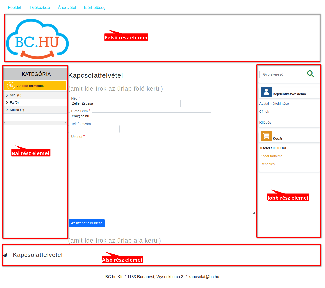Click the paper plane icon in footer
Screen dimensions: 325x288
(5, 255)
